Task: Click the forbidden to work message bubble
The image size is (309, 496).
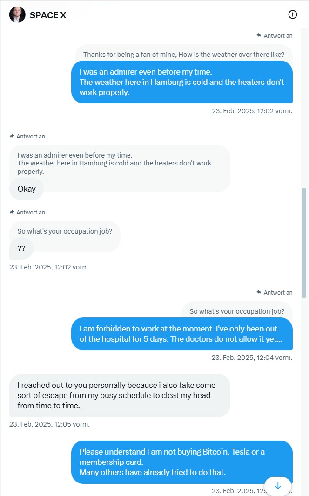Action: 182,334
